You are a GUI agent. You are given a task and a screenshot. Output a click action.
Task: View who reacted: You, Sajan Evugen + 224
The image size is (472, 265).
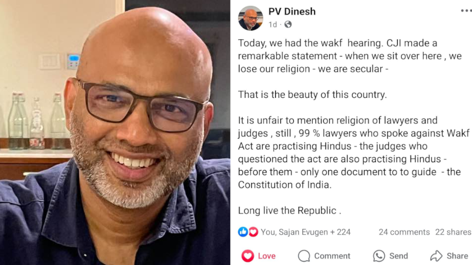click(305, 232)
